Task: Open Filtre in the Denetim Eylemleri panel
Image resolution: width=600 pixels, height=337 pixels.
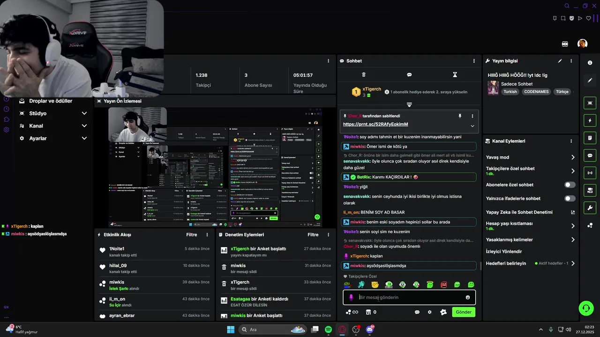Action: click(313, 234)
